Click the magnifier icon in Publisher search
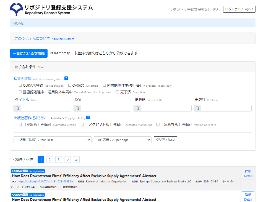Screen dimensions: 266x202 coord(197,108)
